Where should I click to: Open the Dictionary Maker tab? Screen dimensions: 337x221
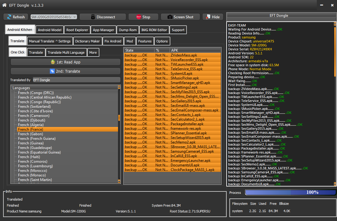(x=87, y=41)
